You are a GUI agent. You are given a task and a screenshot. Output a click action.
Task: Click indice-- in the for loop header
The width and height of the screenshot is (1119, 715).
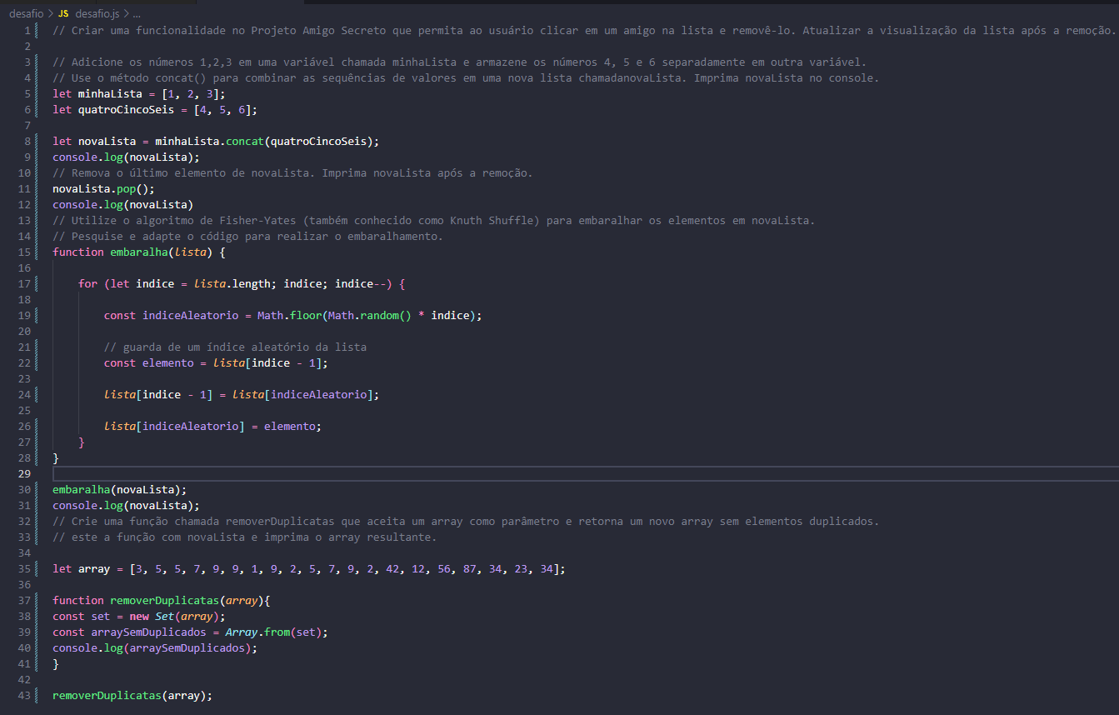coord(360,283)
